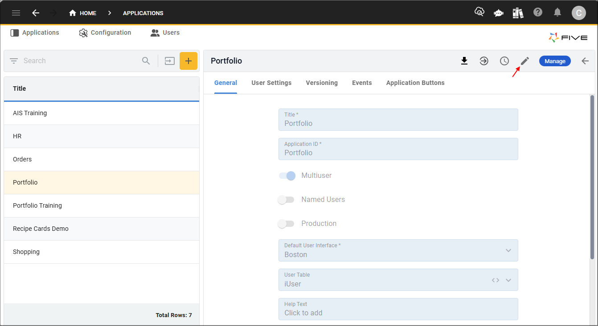Image resolution: width=598 pixels, height=326 pixels.
Task: Click the pencil edit icon
Action: (x=525, y=61)
